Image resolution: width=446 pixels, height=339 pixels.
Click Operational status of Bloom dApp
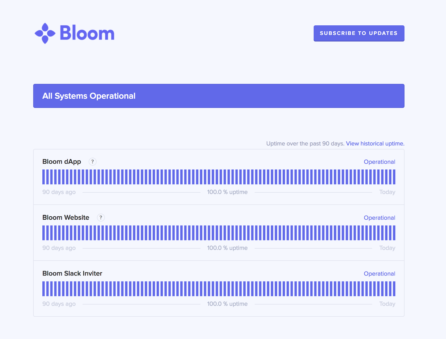379,162
